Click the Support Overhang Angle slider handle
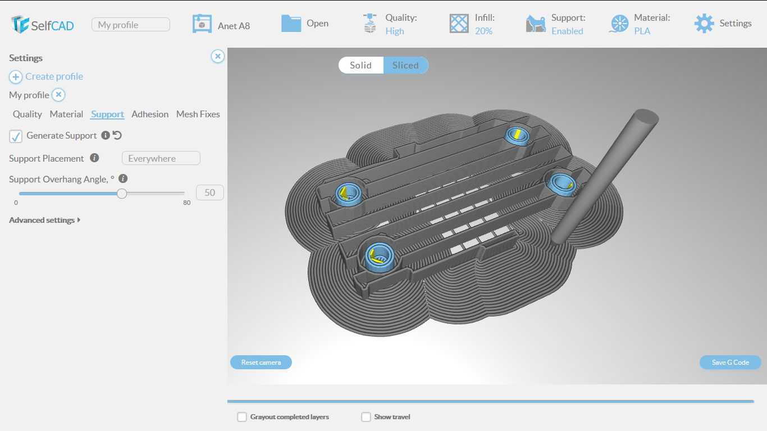The image size is (767, 431). (122, 194)
